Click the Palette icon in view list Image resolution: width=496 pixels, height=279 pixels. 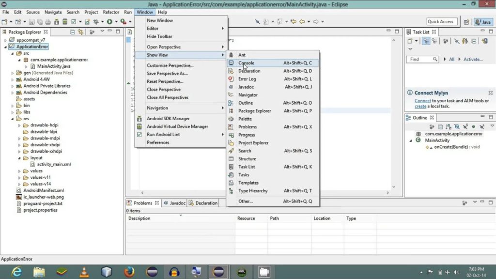pyautogui.click(x=231, y=119)
